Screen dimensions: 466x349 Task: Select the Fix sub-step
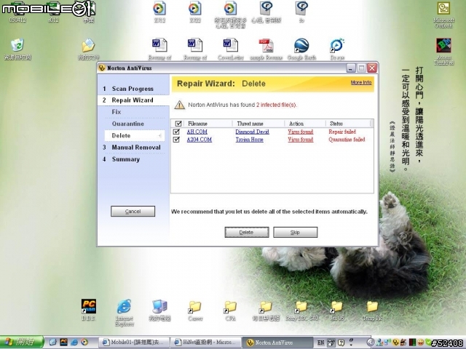116,112
